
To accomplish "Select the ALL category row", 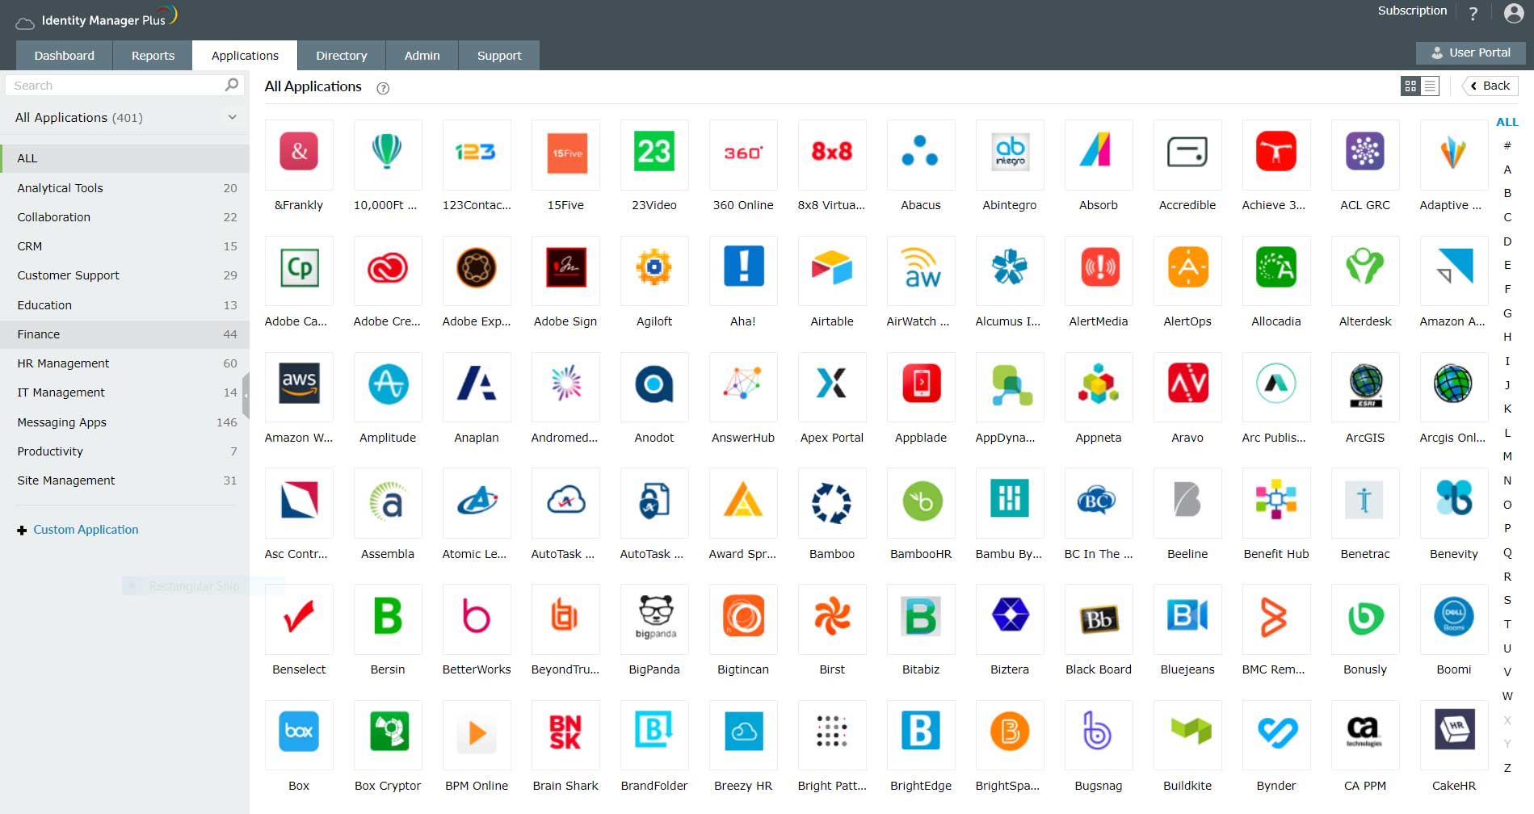I will coord(124,158).
